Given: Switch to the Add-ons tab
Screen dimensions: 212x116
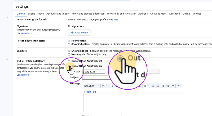Looking at the screenshot, I should click(143, 14).
